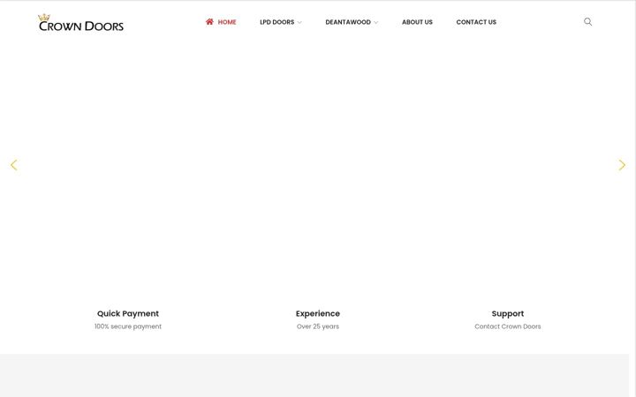Click the Experience heading
The width and height of the screenshot is (636, 397).
click(x=318, y=313)
